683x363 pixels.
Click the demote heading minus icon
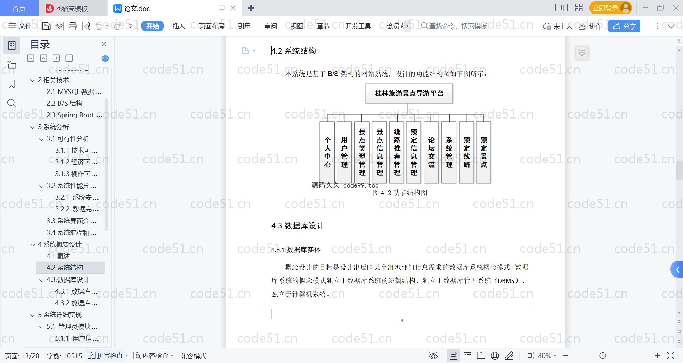click(x=69, y=58)
